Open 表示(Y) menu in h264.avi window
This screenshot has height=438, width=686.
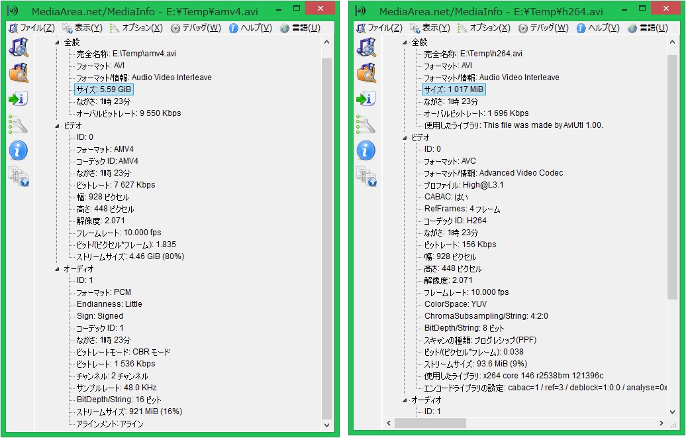pyautogui.click(x=430, y=28)
